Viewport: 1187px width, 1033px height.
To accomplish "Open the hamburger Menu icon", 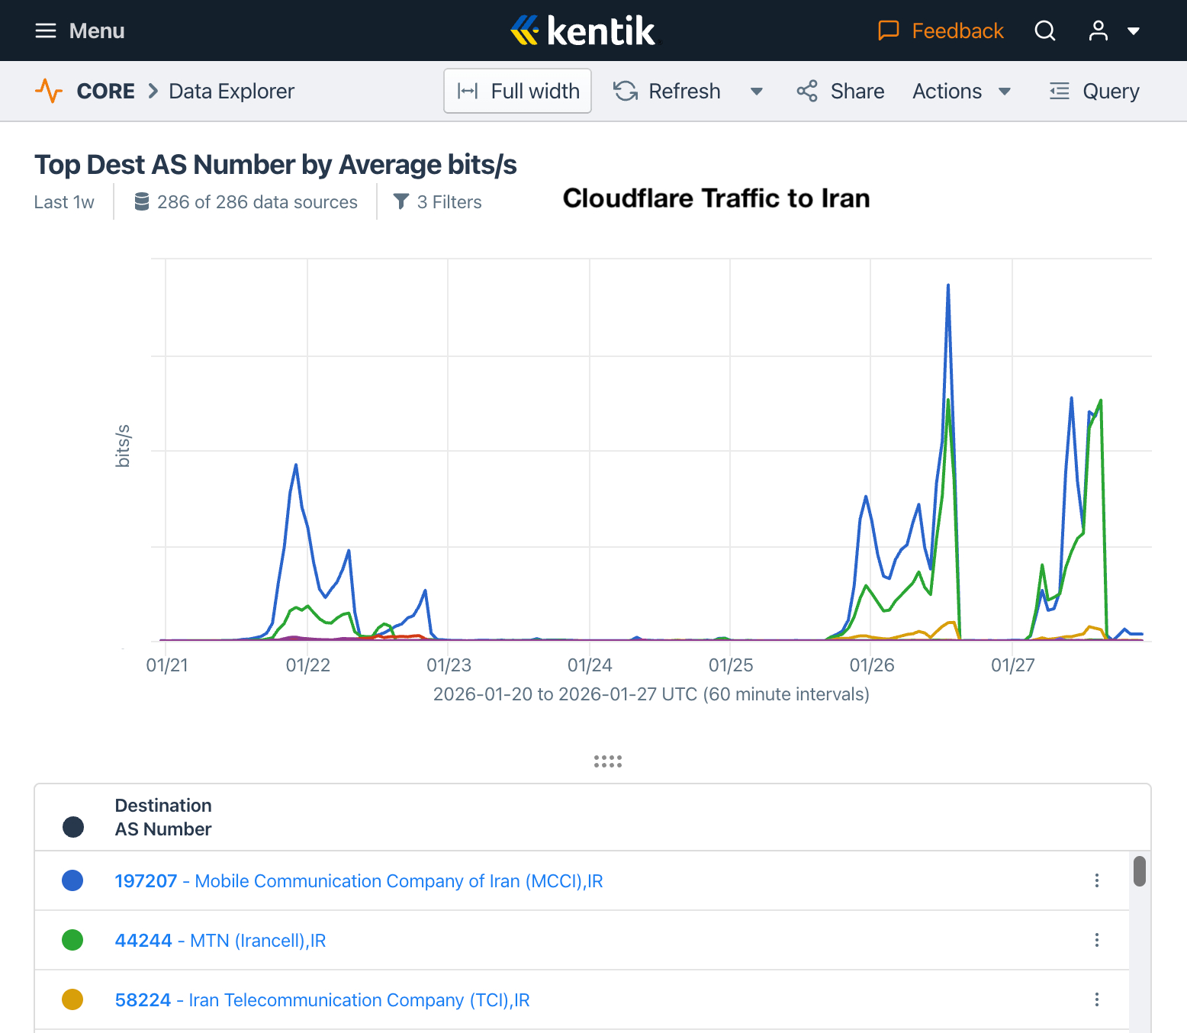I will (46, 31).
